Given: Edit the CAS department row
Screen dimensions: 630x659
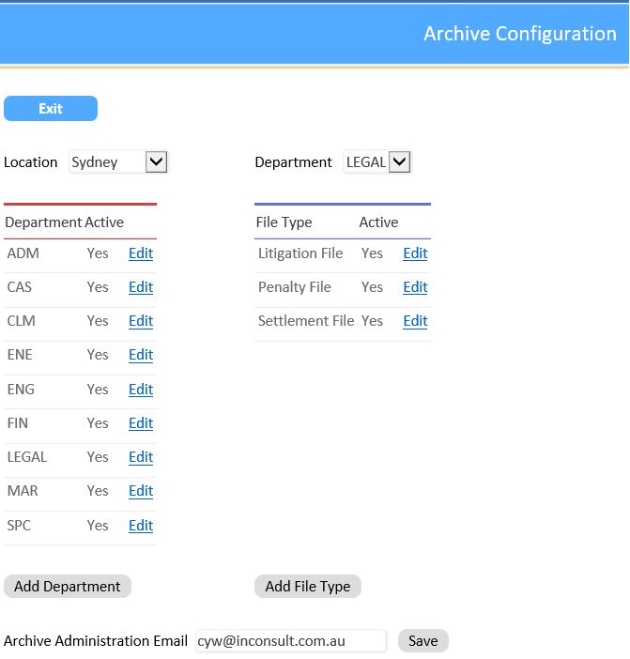Looking at the screenshot, I should (x=141, y=287).
